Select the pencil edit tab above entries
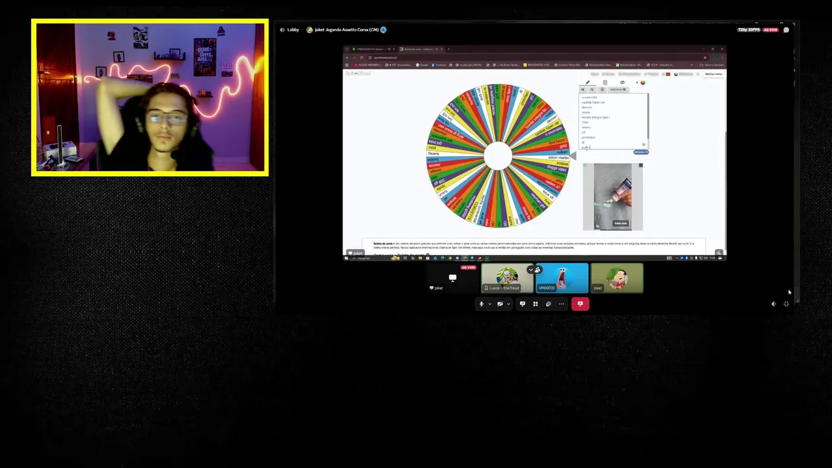 pos(588,83)
